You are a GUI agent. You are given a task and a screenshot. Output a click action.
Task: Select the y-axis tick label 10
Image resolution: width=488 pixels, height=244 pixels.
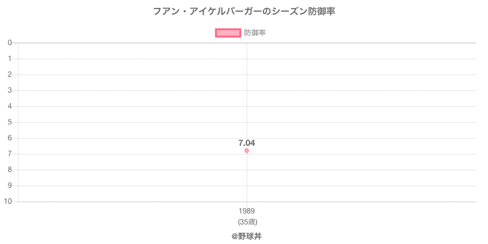[9, 201]
